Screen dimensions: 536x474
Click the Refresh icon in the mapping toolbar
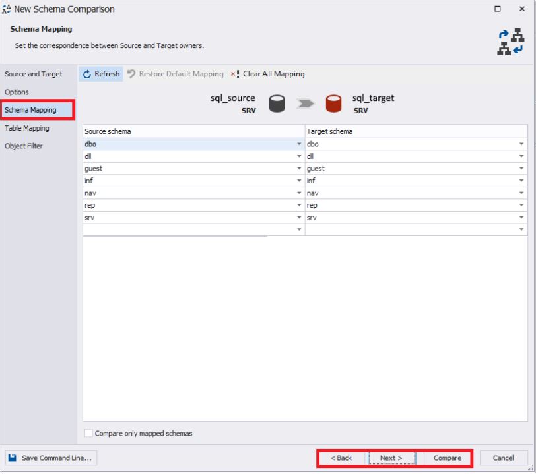86,74
